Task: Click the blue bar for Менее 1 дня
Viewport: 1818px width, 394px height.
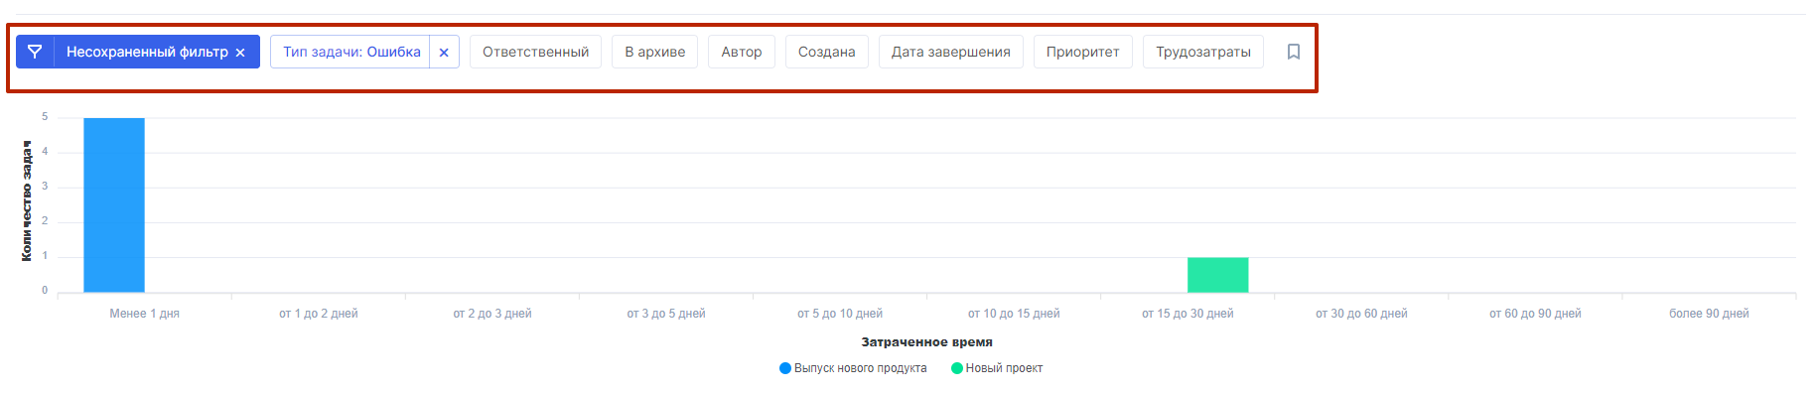Action: (114, 205)
